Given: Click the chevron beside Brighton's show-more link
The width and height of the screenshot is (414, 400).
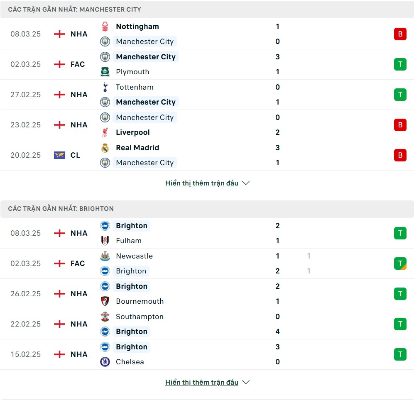Looking at the screenshot, I should pyautogui.click(x=245, y=382).
